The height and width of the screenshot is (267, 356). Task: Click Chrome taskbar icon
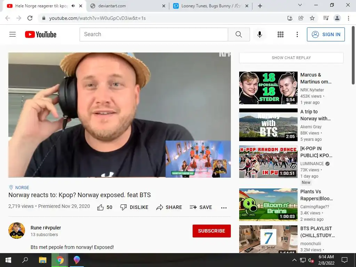(x=60, y=260)
